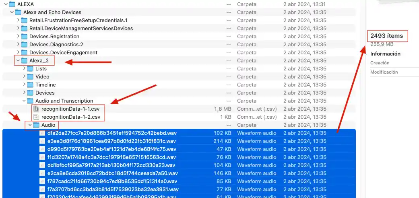Click the 1,8 MB size value
419x198 pixels.
[x=223, y=109]
